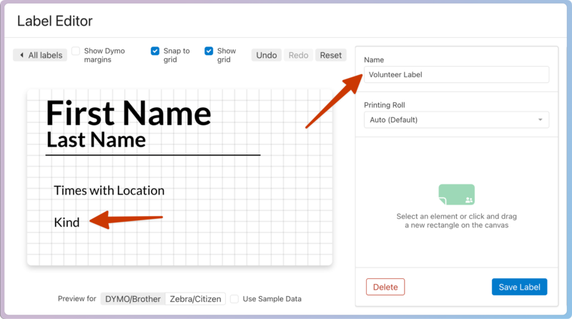Select the Last Name text element
572x319 pixels.
(96, 139)
